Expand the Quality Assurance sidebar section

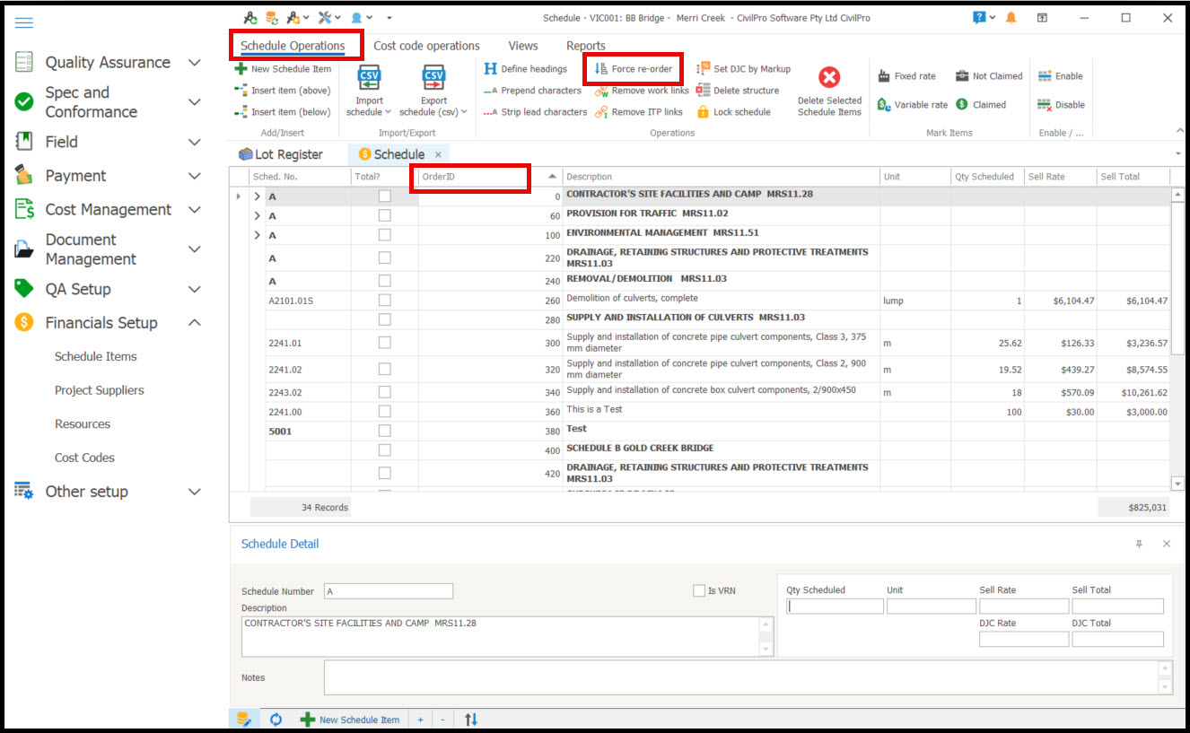(x=194, y=63)
